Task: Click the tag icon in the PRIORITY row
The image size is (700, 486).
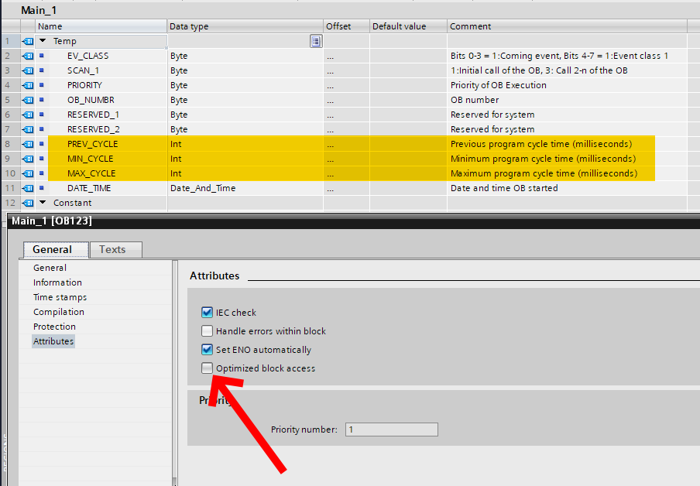Action: click(28, 85)
